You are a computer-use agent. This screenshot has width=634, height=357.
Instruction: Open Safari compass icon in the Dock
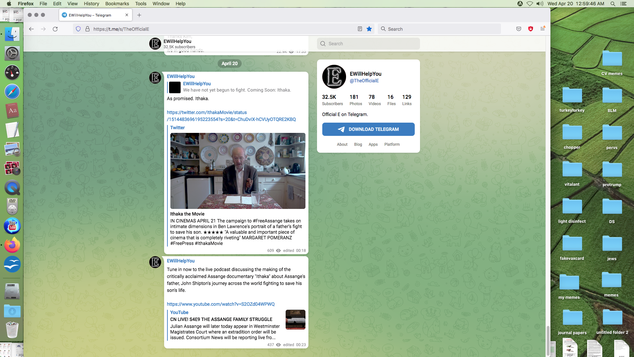12,92
